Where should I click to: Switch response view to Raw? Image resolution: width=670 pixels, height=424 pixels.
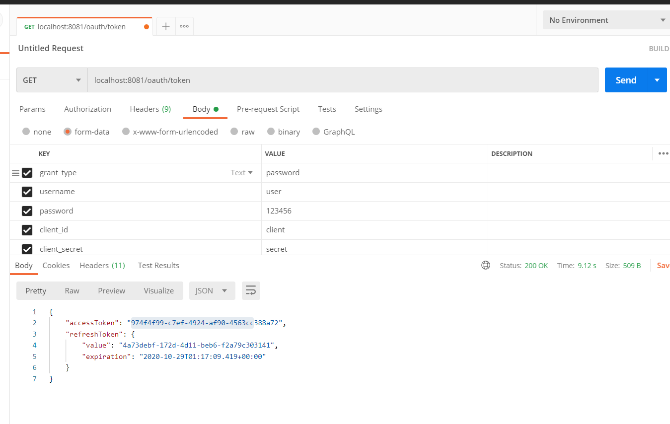point(72,290)
